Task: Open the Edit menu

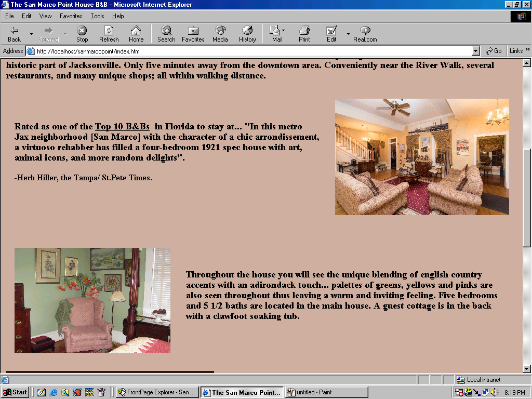Action: coord(26,16)
